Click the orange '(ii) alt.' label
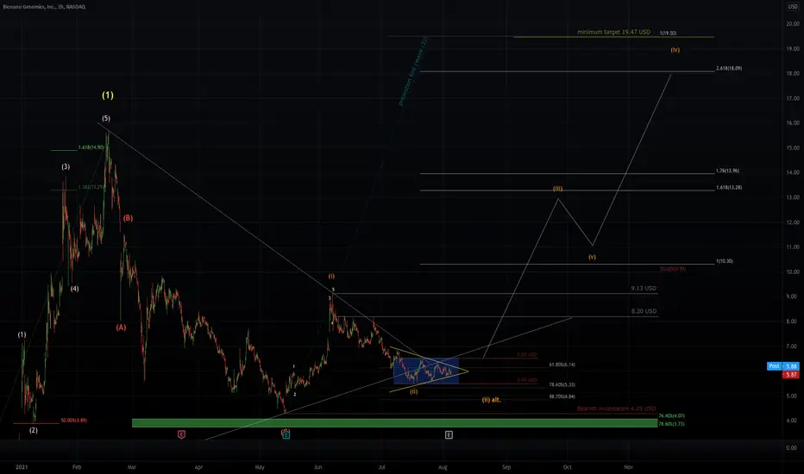 (491, 400)
